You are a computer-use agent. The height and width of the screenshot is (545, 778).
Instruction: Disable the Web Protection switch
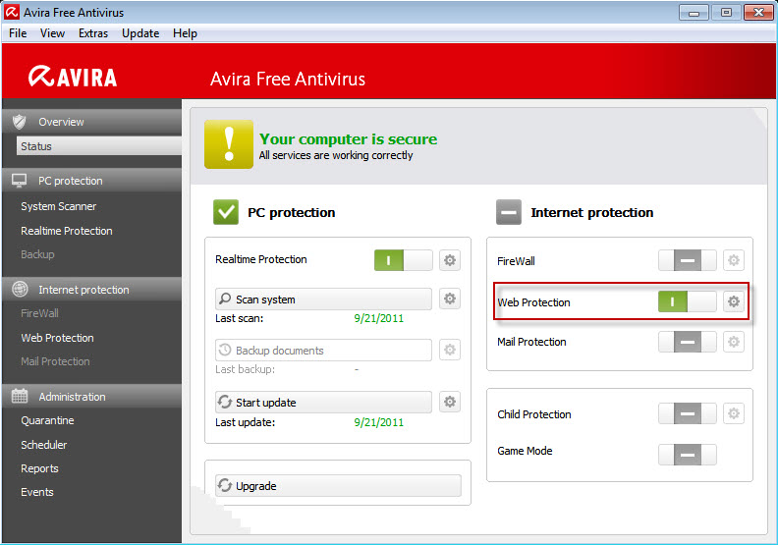[x=688, y=301]
